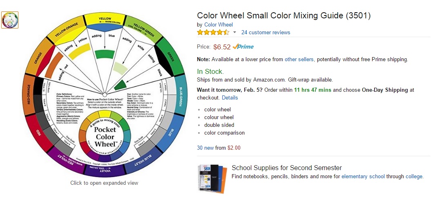The image size is (435, 197).
Task: Click the Prime logo icon
Action: tap(243, 46)
